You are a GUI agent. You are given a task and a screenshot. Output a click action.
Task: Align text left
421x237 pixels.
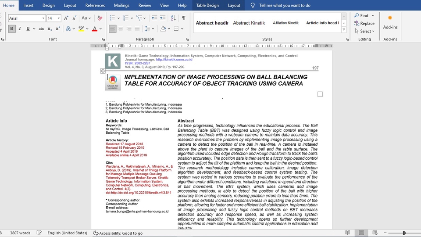tap(113, 29)
